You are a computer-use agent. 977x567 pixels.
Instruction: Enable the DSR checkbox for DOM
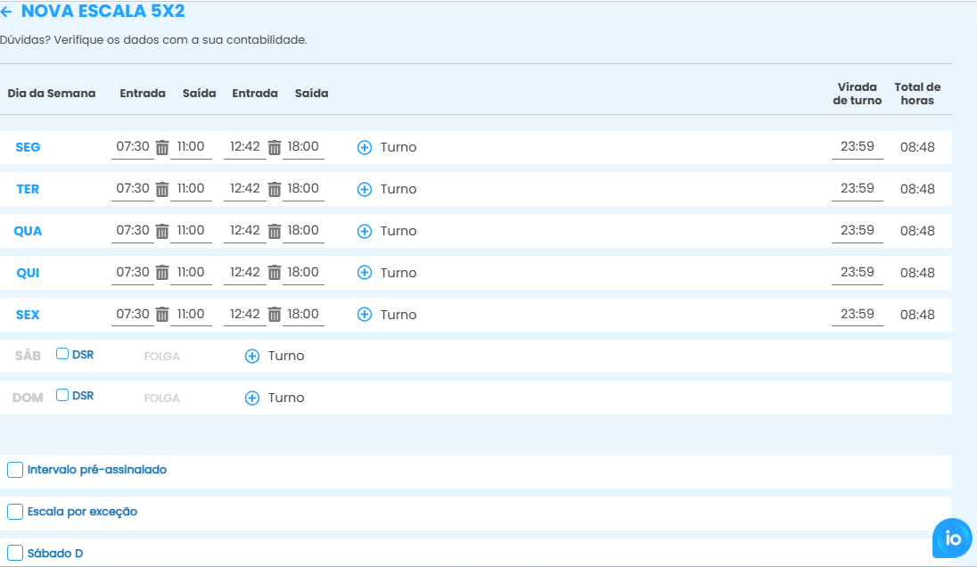click(62, 395)
